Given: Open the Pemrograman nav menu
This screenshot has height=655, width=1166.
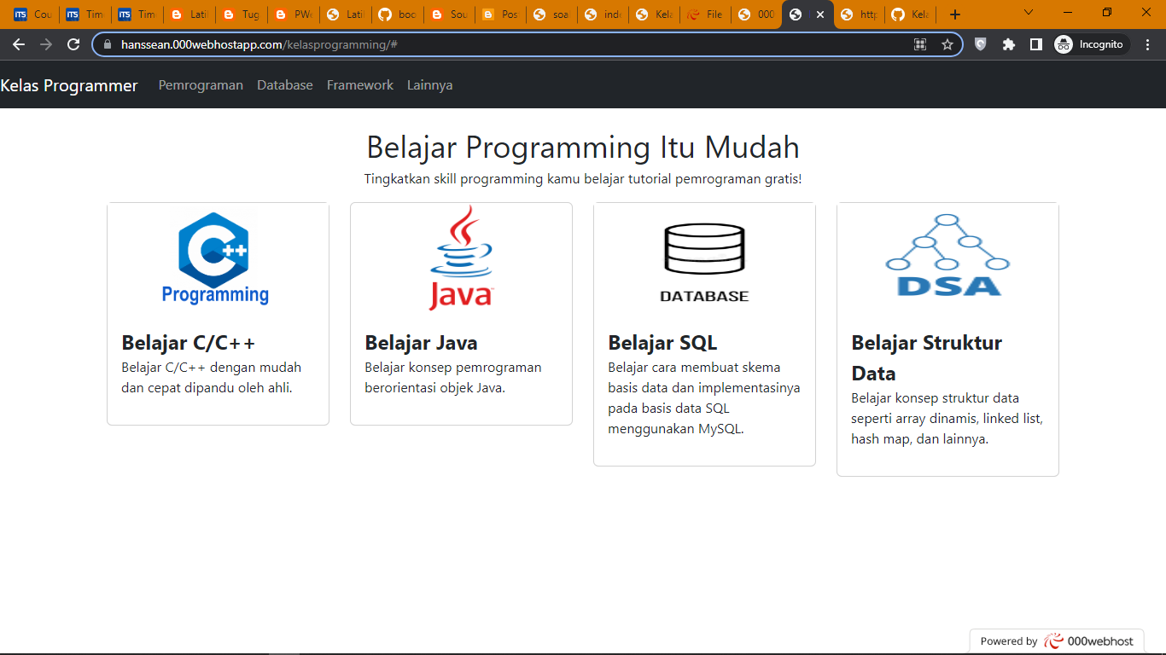Looking at the screenshot, I should click(201, 85).
